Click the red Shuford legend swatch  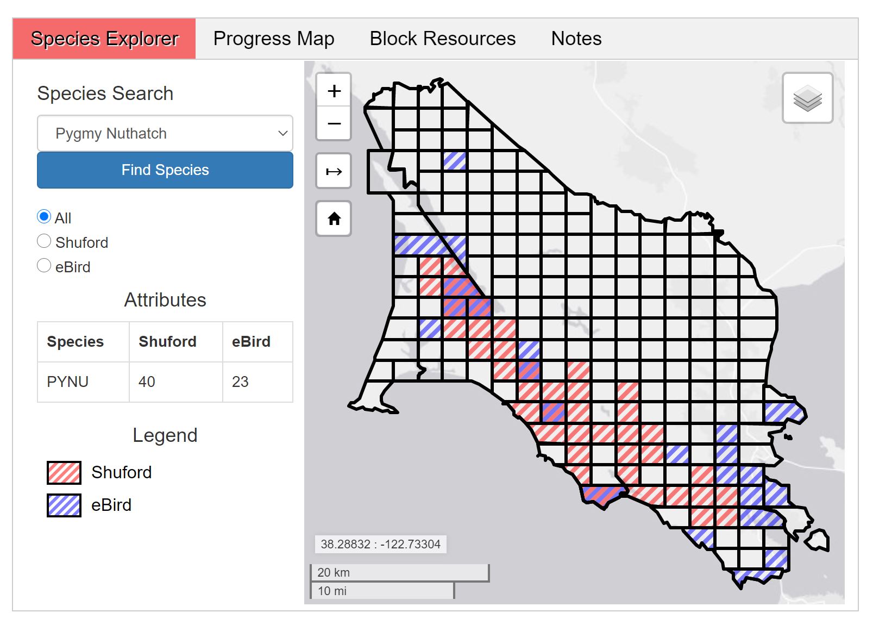coord(64,472)
